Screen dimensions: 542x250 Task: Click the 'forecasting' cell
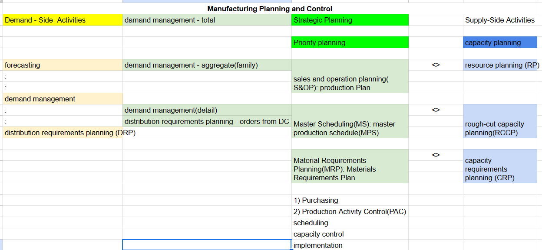(63, 65)
